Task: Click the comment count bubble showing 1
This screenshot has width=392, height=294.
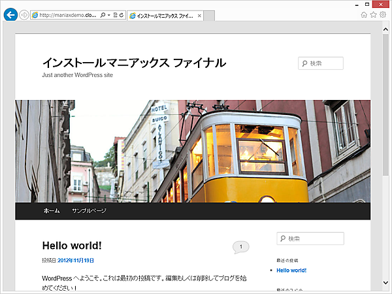Action: pyautogui.click(x=240, y=247)
